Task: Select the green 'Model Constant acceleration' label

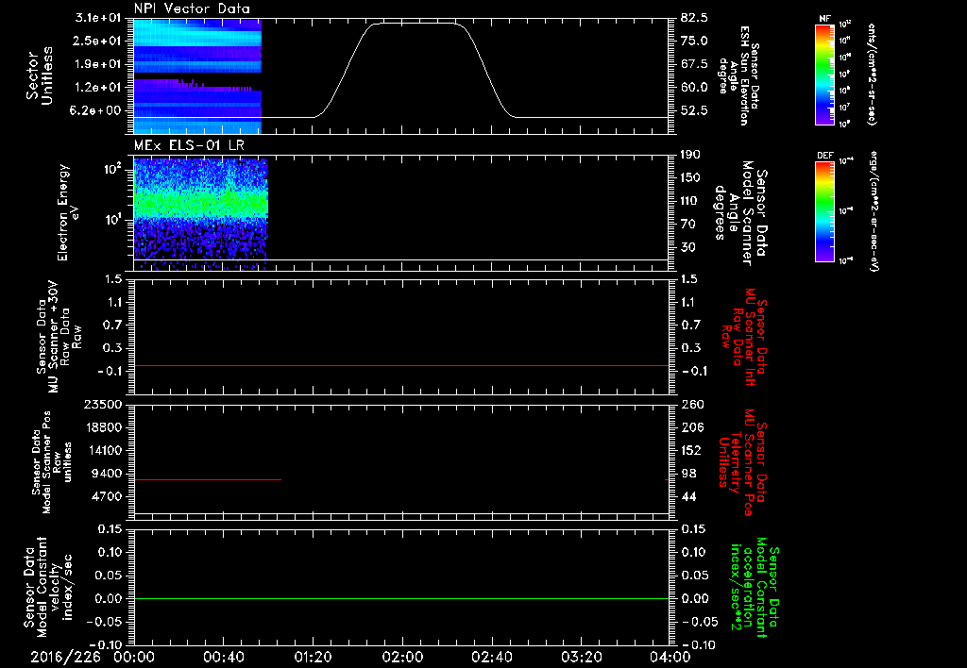Action: (755, 587)
